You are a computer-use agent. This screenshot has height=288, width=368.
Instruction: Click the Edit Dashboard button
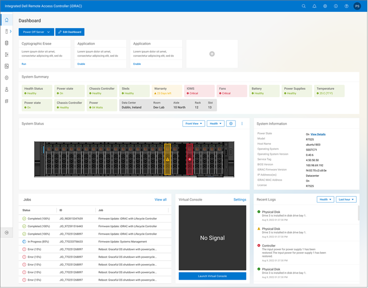(x=70, y=32)
